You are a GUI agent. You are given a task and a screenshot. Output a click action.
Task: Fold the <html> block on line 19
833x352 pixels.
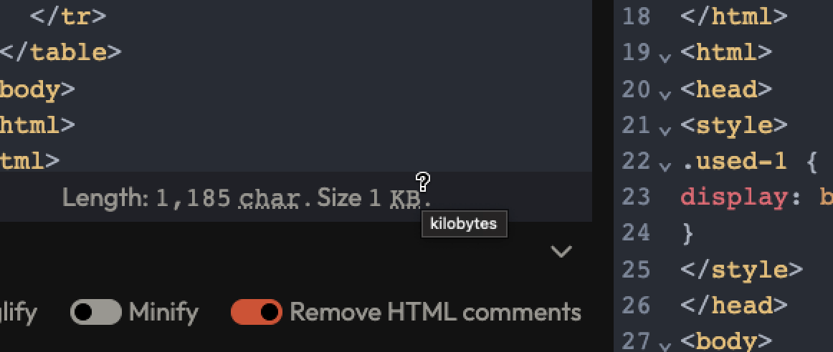coord(665,57)
